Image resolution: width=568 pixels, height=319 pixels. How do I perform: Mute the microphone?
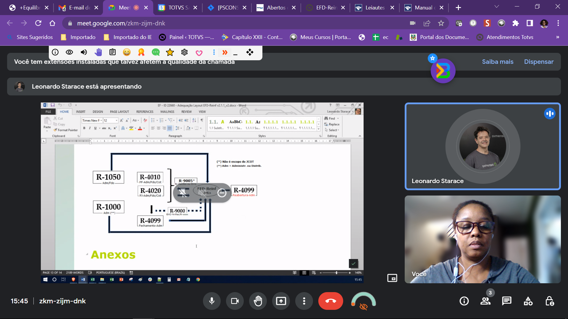tap(212, 301)
